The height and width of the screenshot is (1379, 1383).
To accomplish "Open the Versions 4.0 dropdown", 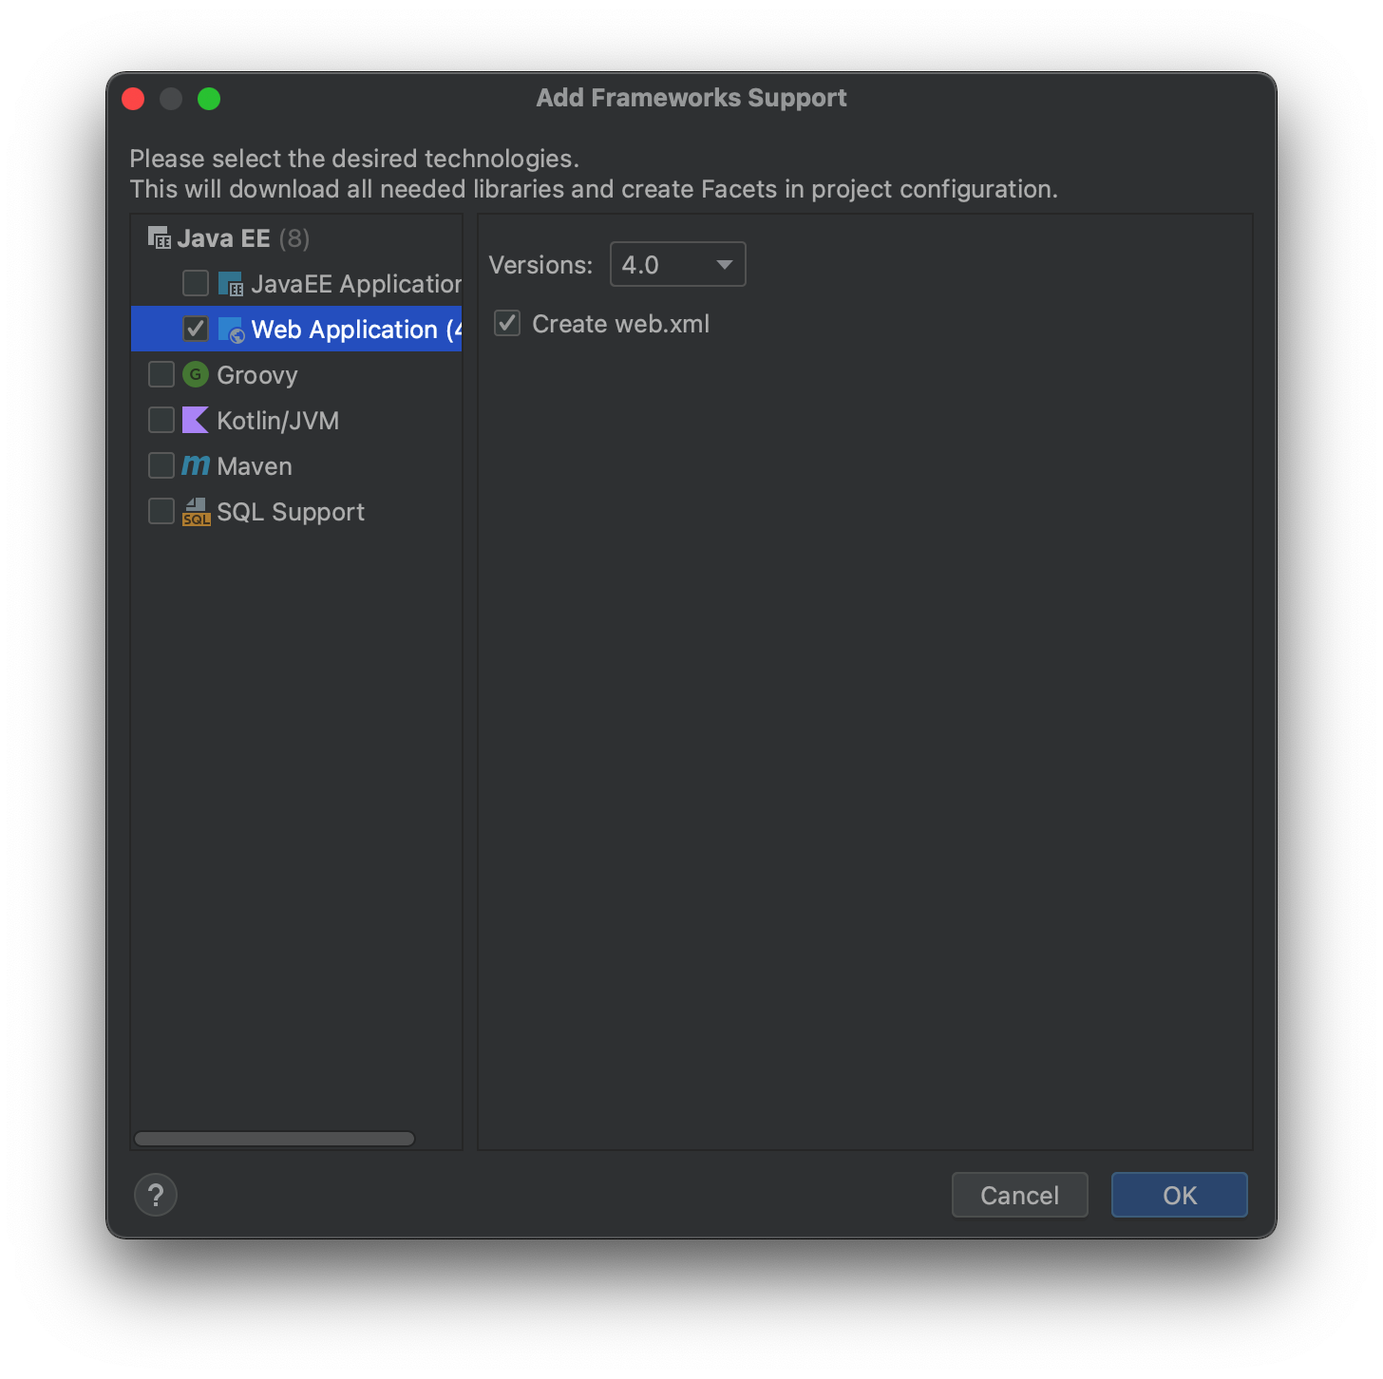I will click(678, 264).
